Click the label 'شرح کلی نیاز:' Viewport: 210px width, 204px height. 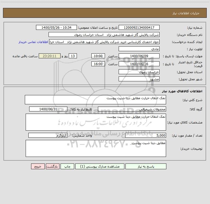coord(193,100)
